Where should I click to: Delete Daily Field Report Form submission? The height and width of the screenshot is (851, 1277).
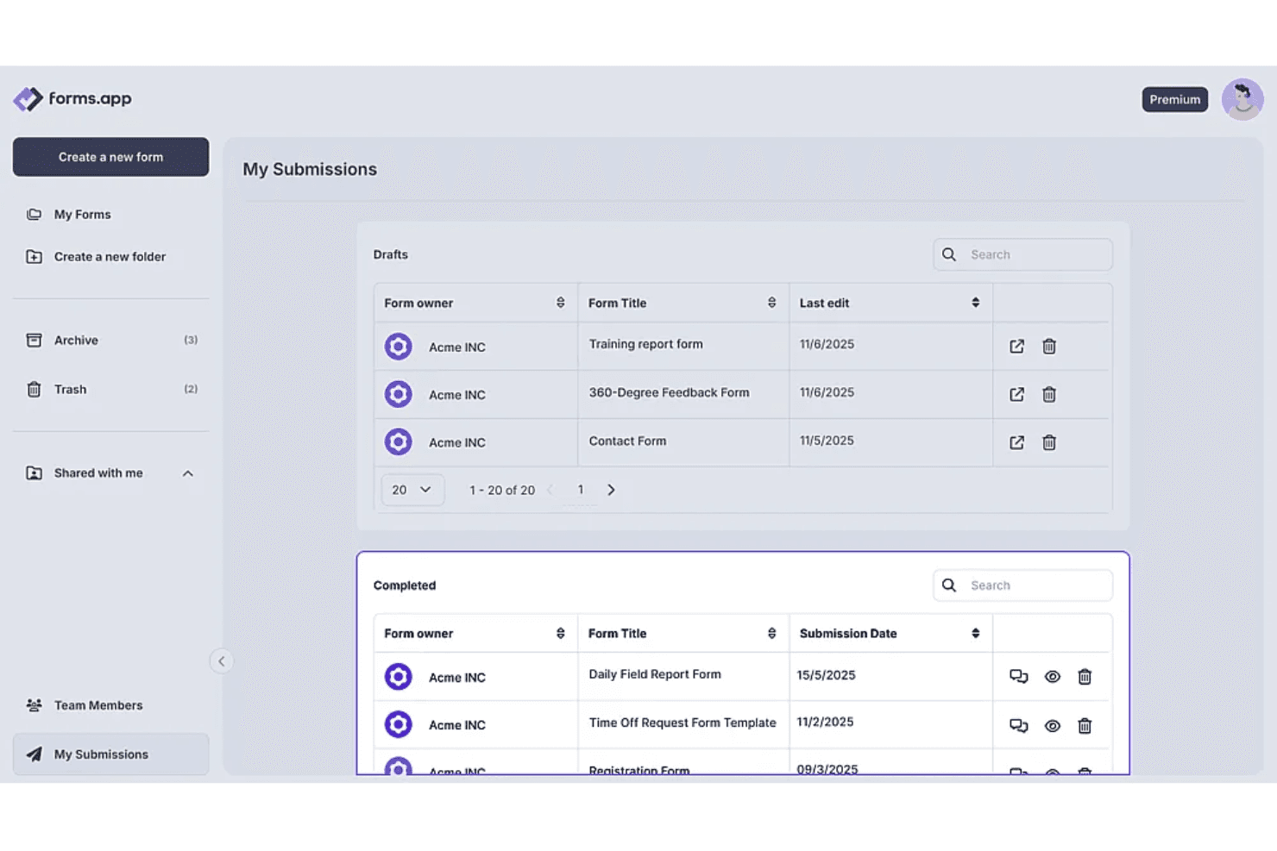click(1085, 677)
